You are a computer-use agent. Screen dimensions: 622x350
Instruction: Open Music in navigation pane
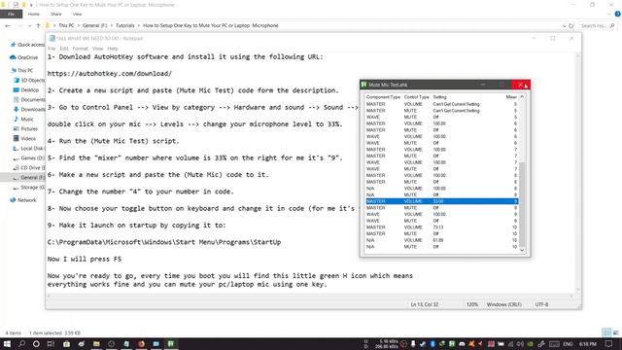tap(23, 119)
